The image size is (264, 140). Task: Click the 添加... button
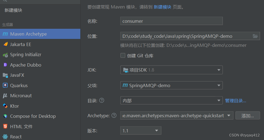click(x=248, y=116)
